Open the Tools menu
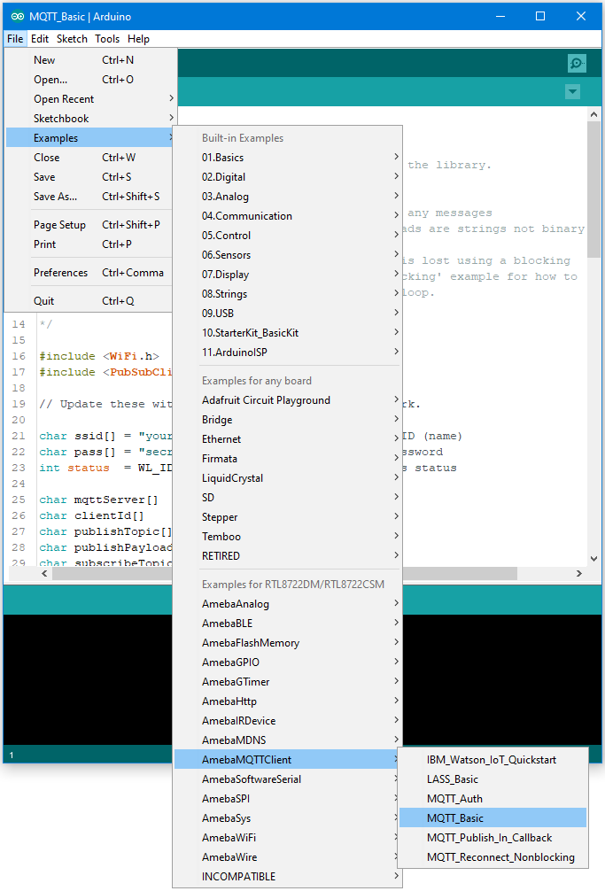 [107, 39]
